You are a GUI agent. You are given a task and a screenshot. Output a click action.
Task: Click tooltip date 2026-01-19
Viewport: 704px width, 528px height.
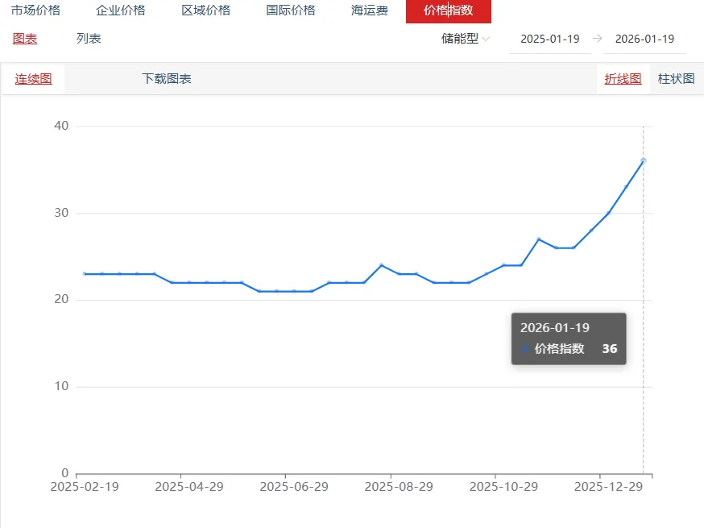click(x=554, y=328)
